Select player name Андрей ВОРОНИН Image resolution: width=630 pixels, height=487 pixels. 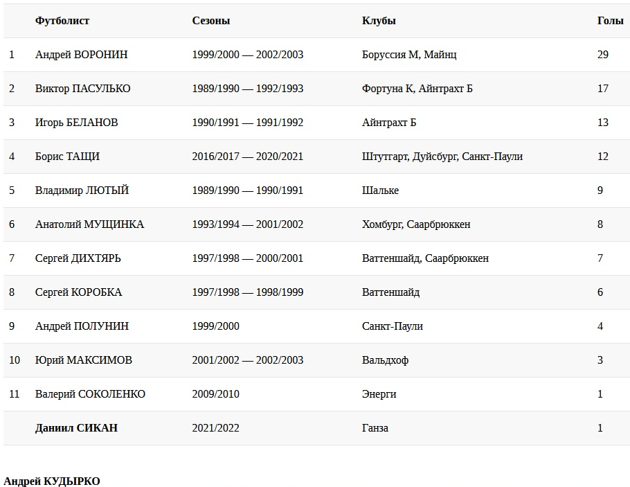point(81,55)
